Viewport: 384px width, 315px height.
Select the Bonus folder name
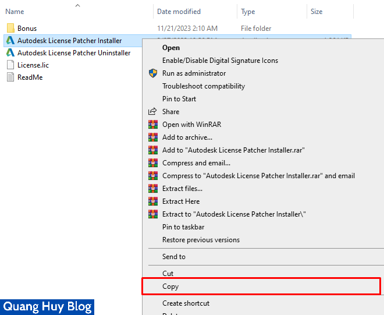tap(27, 29)
